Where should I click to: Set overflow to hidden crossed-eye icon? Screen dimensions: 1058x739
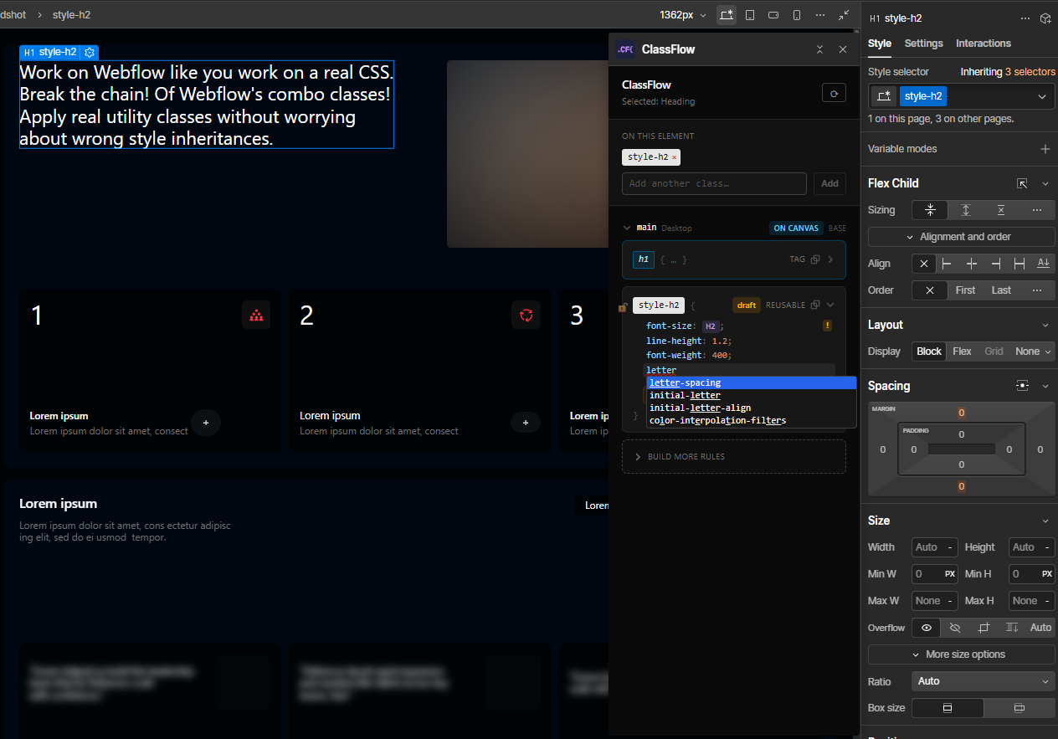(955, 628)
